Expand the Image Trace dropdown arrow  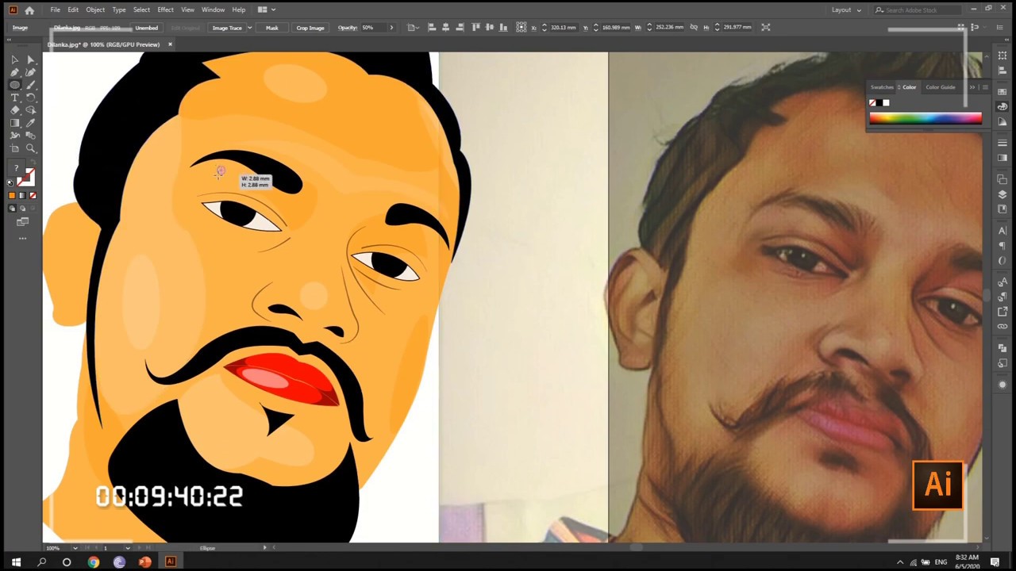(249, 28)
